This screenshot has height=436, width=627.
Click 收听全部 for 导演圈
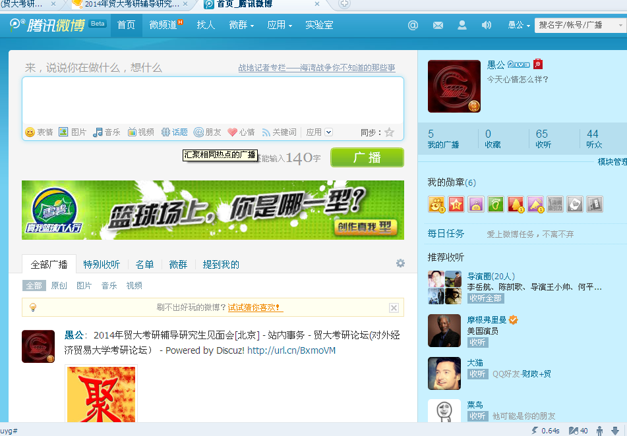486,298
